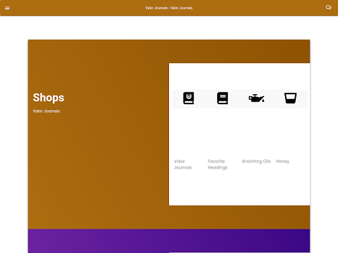Select the Favorite Readings book icon

coord(222,98)
